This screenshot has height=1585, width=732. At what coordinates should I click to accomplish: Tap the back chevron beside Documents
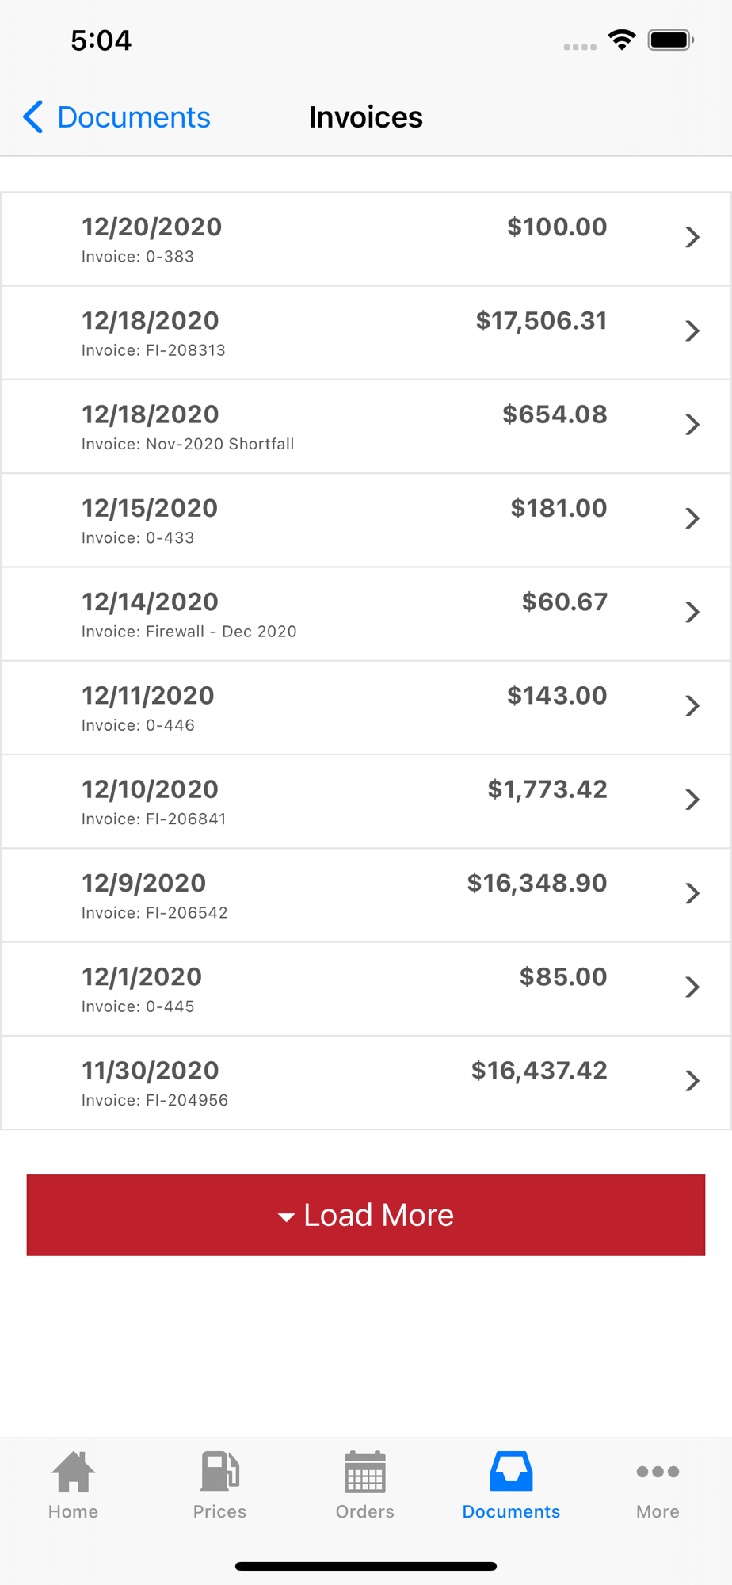32,117
